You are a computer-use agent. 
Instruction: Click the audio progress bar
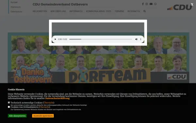tap(101, 39)
